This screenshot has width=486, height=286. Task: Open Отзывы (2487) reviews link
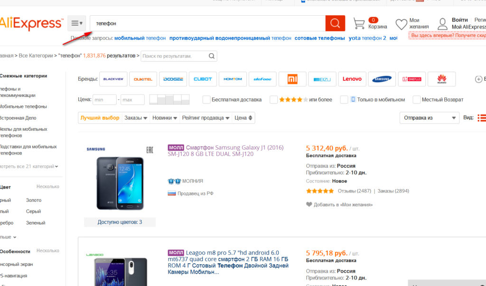point(354,191)
